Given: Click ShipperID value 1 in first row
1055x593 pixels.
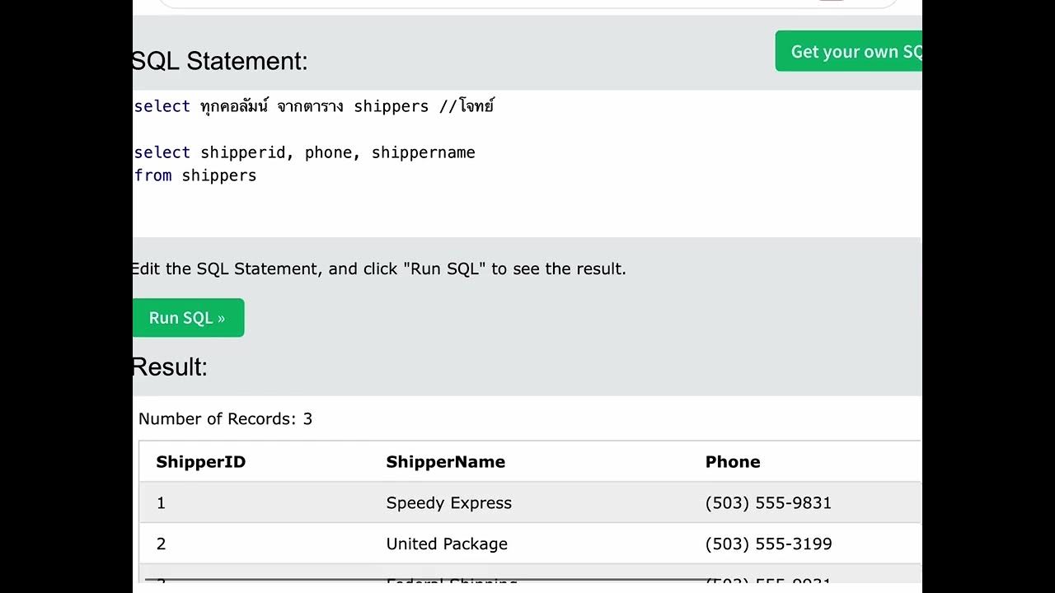Looking at the screenshot, I should (161, 503).
